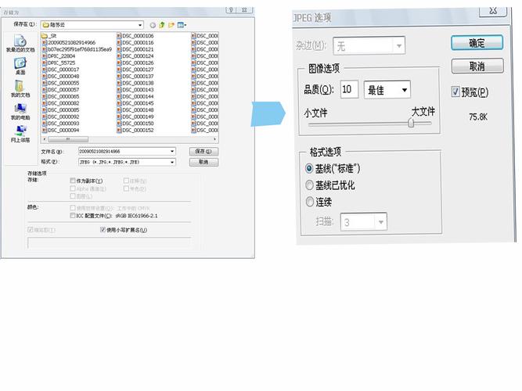Select the DSC_0000127 file
The image size is (522, 391).
coord(135,70)
